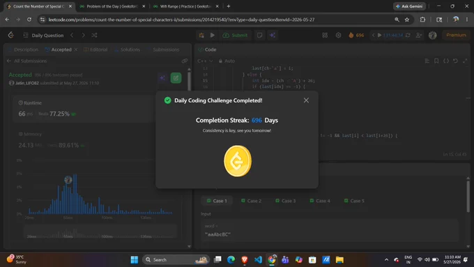Select test Case 2 checkbox tab
Screen dimensions: 474x267
click(251, 201)
